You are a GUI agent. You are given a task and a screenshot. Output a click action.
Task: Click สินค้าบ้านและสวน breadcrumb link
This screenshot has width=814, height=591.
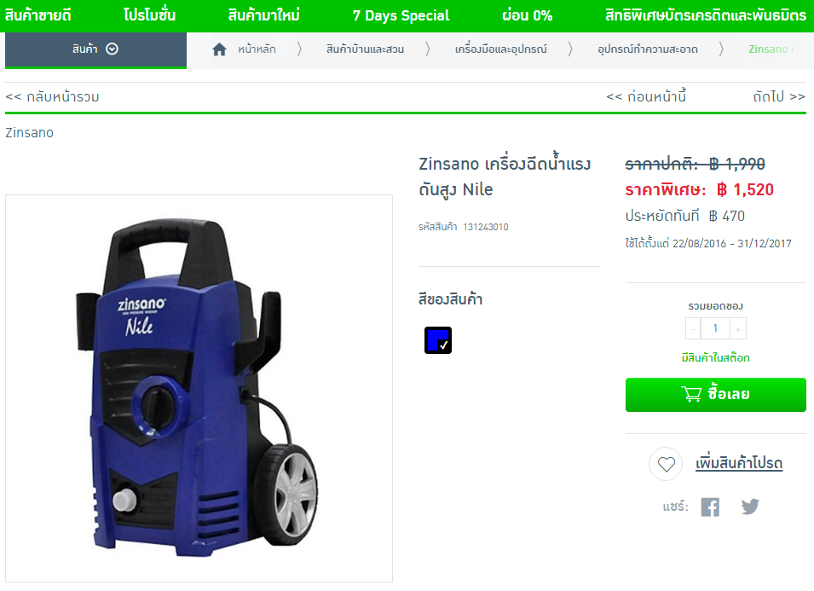click(x=365, y=49)
